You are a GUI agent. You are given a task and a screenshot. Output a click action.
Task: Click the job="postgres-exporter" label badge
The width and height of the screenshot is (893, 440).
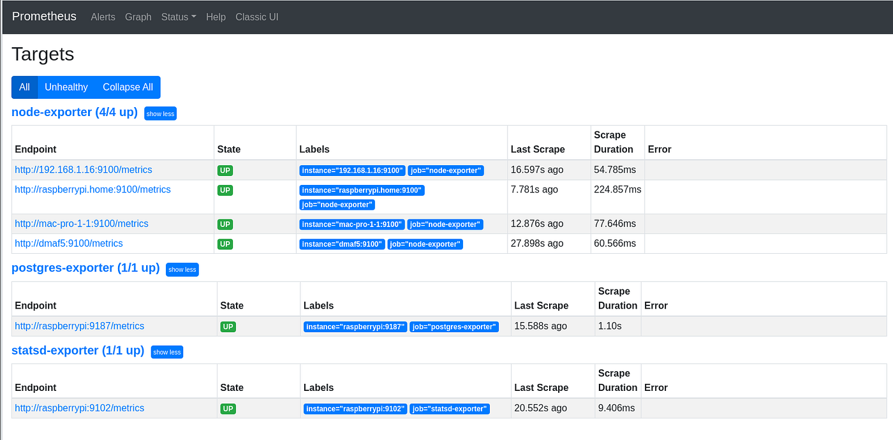pos(454,326)
